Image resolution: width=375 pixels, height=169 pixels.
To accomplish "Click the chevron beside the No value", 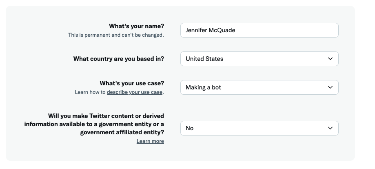I will pos(330,128).
